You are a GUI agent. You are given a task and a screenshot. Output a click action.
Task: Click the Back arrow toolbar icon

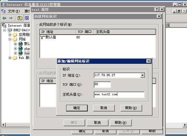[x=4, y=18]
